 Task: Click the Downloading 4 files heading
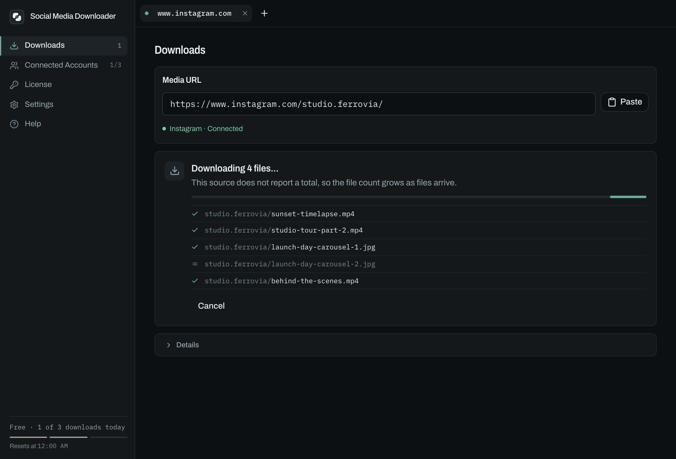click(x=235, y=169)
